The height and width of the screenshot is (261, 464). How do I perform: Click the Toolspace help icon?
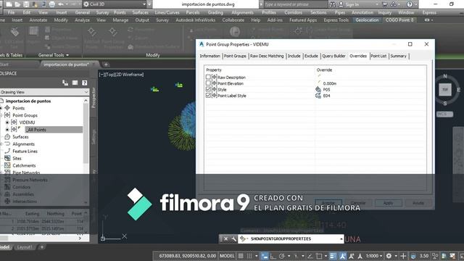tap(85, 83)
